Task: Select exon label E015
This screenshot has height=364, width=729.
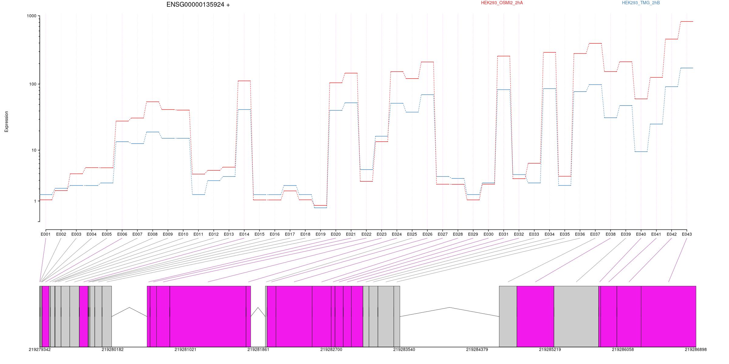Action: coord(259,234)
